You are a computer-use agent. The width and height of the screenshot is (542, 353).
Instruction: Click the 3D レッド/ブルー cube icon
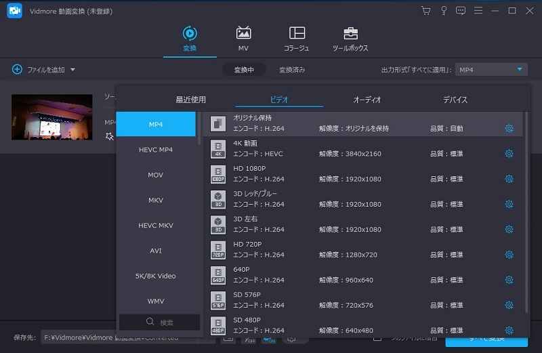click(218, 199)
